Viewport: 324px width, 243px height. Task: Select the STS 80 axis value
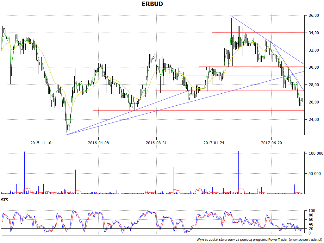311,215
